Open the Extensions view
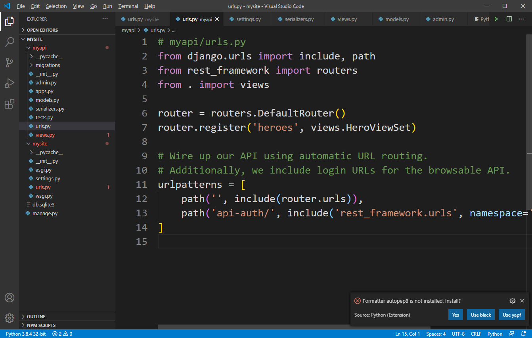Viewport: 532px width, 338px height. (10, 104)
